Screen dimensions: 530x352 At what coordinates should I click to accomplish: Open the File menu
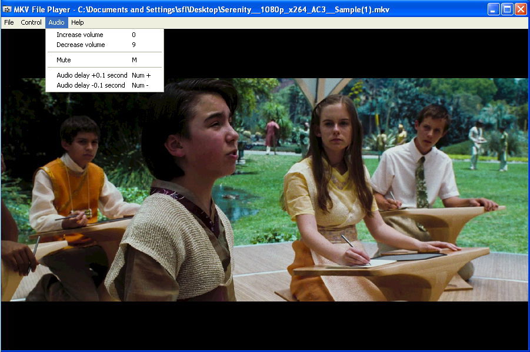click(x=9, y=22)
